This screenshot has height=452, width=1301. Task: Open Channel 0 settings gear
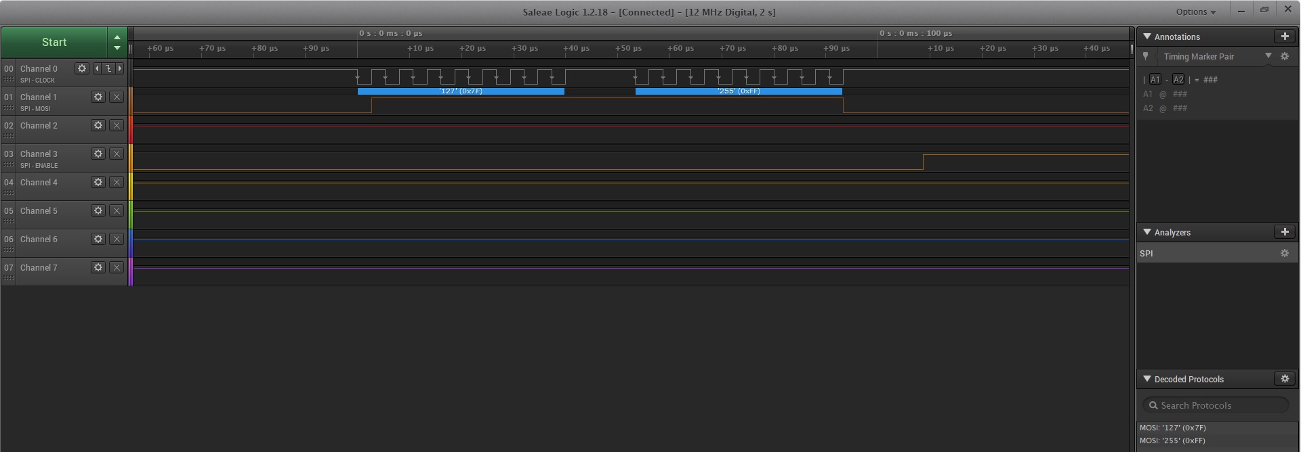click(x=82, y=68)
